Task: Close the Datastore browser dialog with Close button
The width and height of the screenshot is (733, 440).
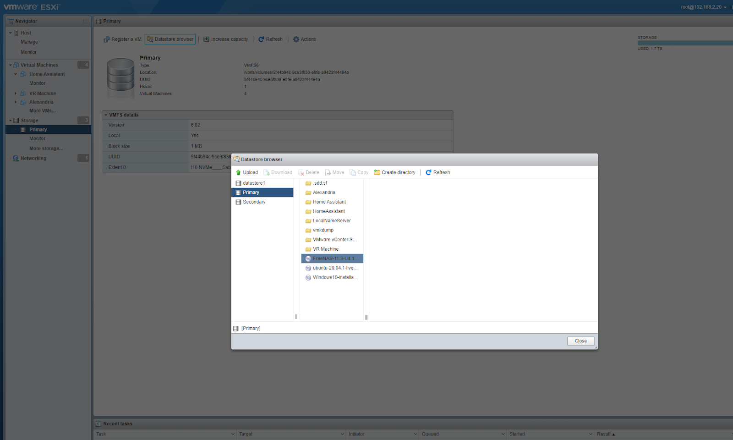Action: 581,341
